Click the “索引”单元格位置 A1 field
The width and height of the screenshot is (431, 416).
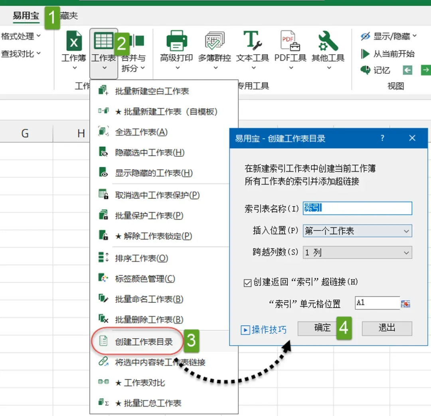coord(377,303)
